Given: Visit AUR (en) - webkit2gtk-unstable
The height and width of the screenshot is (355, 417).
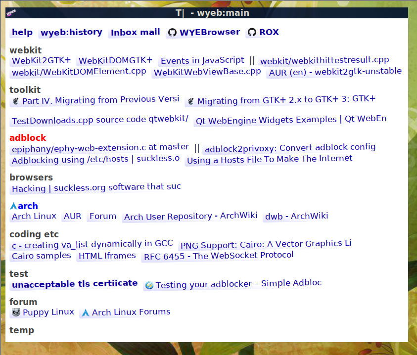Looking at the screenshot, I should click(335, 72).
